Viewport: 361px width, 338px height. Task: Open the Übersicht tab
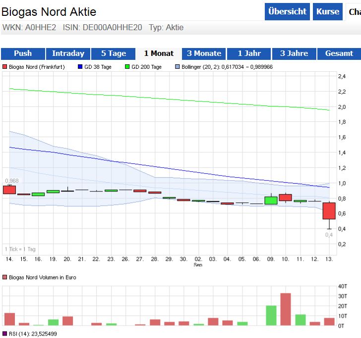(x=287, y=11)
